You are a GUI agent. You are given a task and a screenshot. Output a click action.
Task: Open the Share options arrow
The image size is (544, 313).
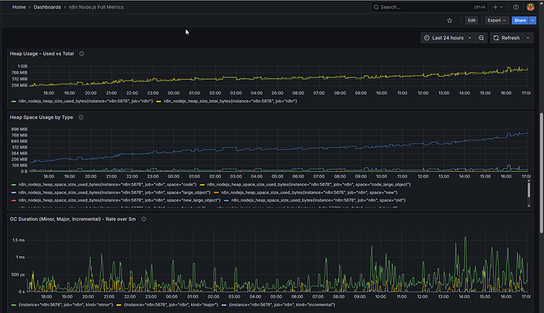coord(532,20)
